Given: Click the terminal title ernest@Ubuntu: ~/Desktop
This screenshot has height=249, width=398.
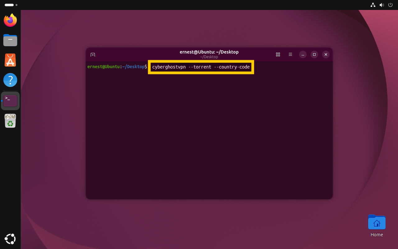Looking at the screenshot, I should tap(209, 52).
